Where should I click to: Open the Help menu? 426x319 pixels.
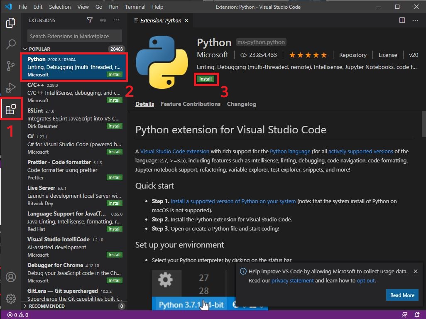pyautogui.click(x=158, y=7)
